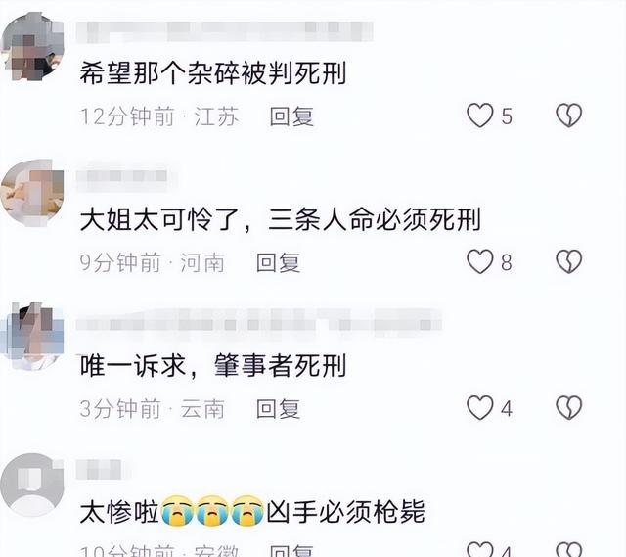The width and height of the screenshot is (626, 557).
Task: Like the Anhui comment at the bottom
Action: tap(479, 550)
